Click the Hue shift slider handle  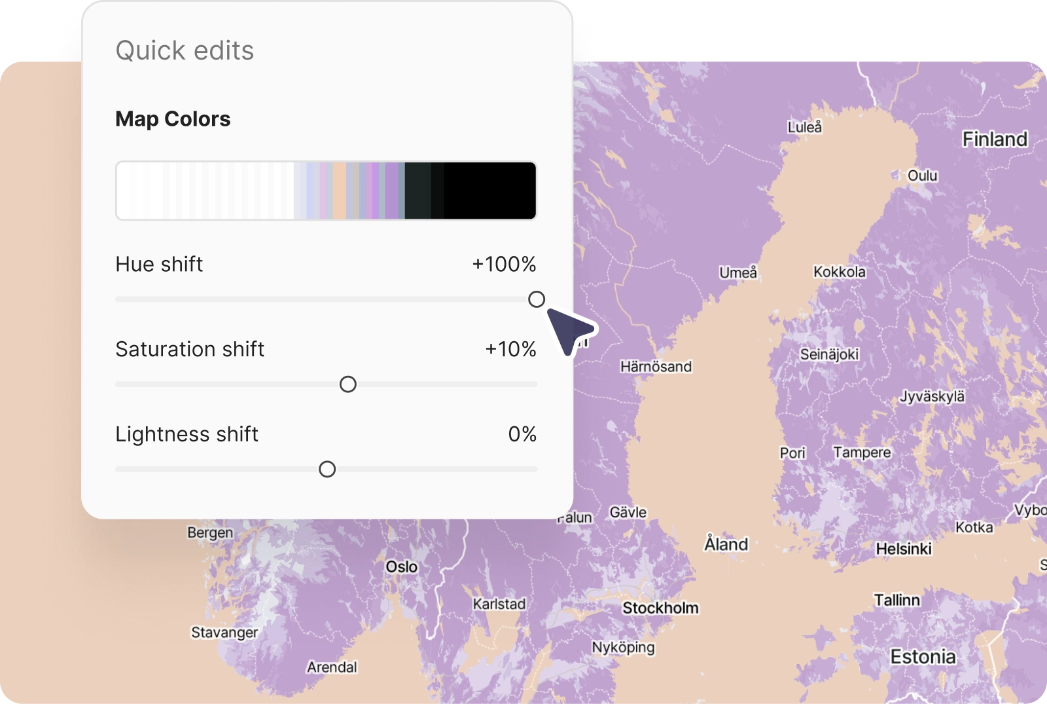(x=538, y=299)
